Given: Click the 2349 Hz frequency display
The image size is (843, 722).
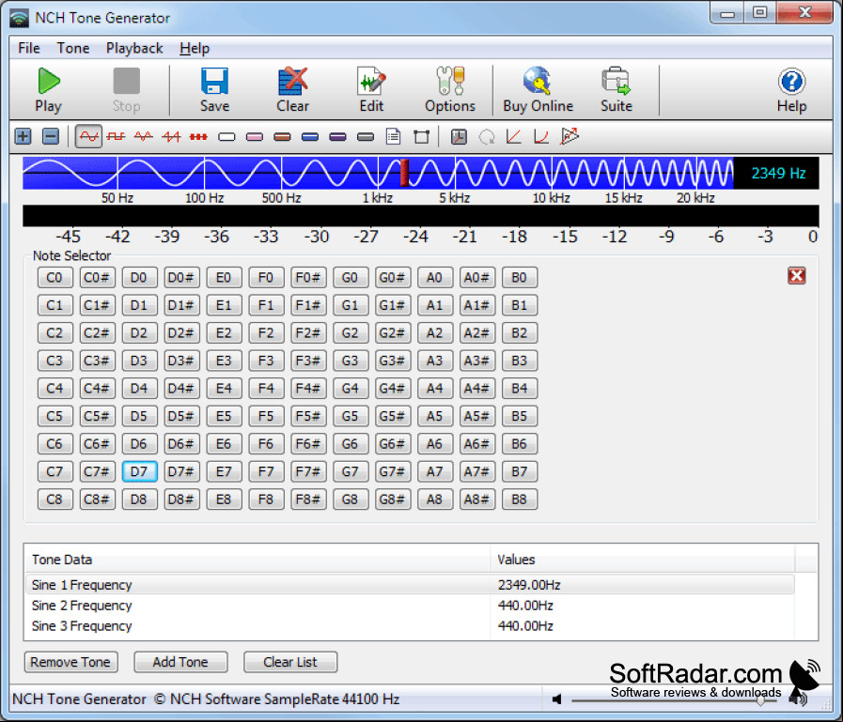Looking at the screenshot, I should (777, 173).
